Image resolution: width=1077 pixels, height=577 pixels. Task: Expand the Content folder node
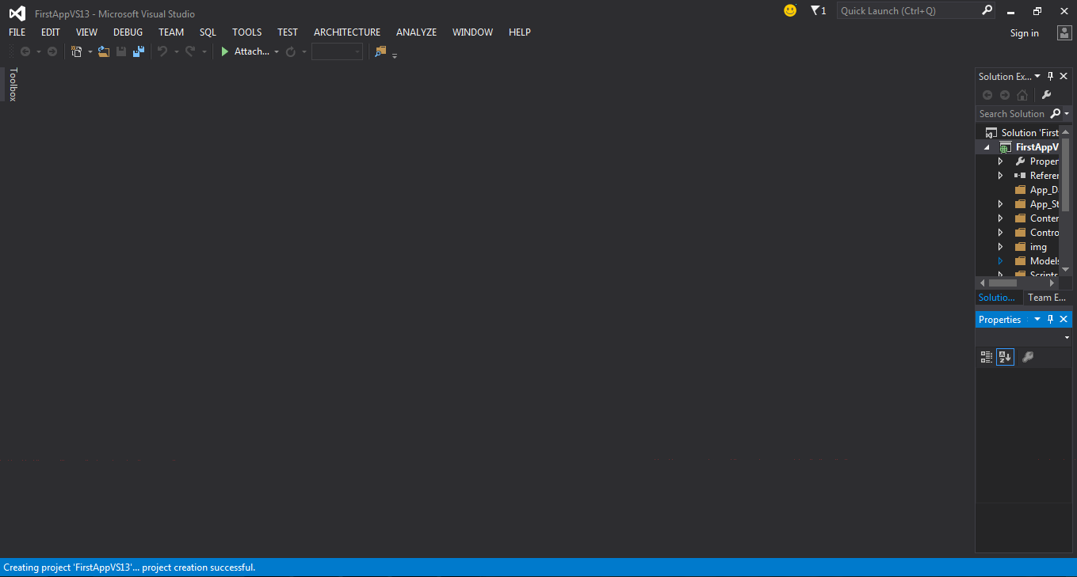tap(1000, 218)
